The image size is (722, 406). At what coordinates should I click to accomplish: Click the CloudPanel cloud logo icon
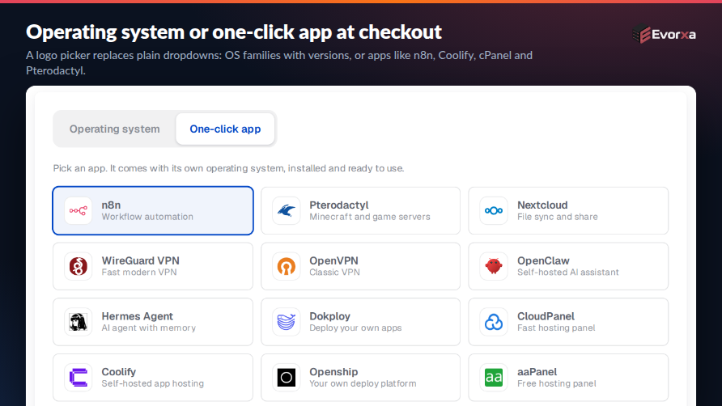pyautogui.click(x=494, y=322)
